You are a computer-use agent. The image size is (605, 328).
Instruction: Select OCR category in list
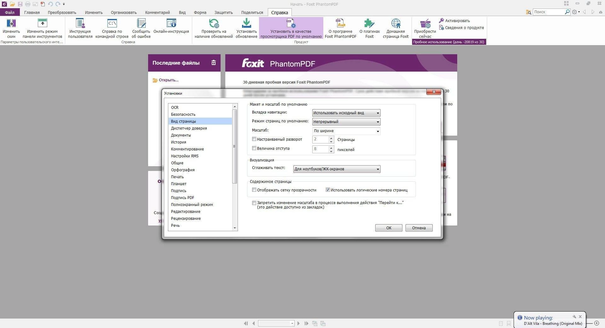point(200,107)
